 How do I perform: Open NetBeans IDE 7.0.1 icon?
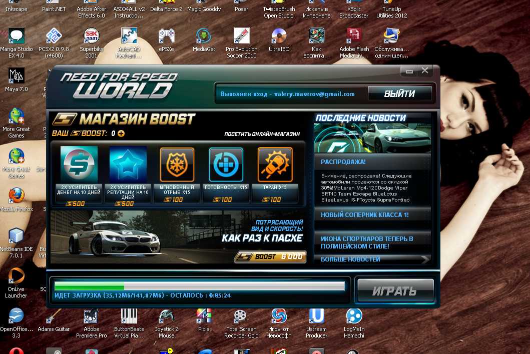point(16,243)
